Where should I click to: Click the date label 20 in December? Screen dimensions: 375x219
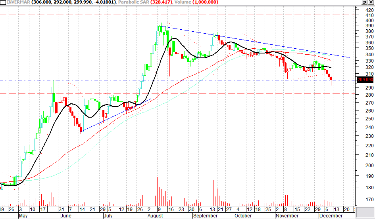[346, 209]
